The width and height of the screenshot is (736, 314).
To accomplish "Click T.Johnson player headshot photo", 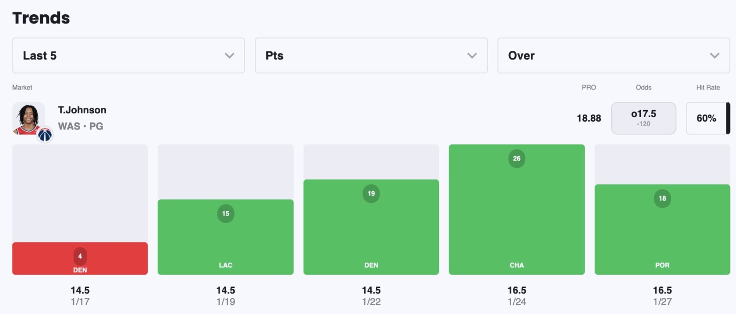I will pos(28,118).
